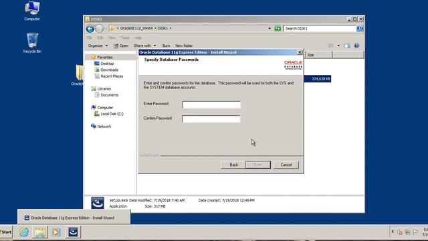Click the Confirm Password field
This screenshot has height=241, width=428.
click(x=211, y=119)
